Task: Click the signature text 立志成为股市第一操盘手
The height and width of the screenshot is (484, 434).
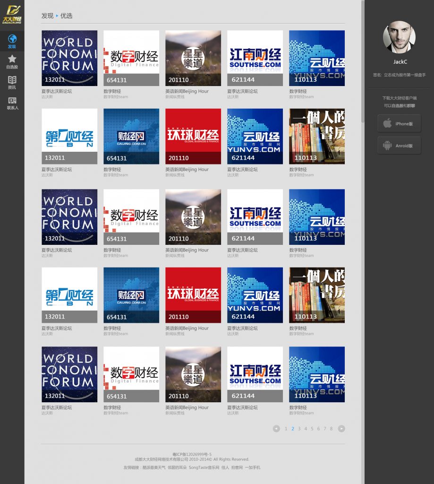Action: pyautogui.click(x=405, y=75)
